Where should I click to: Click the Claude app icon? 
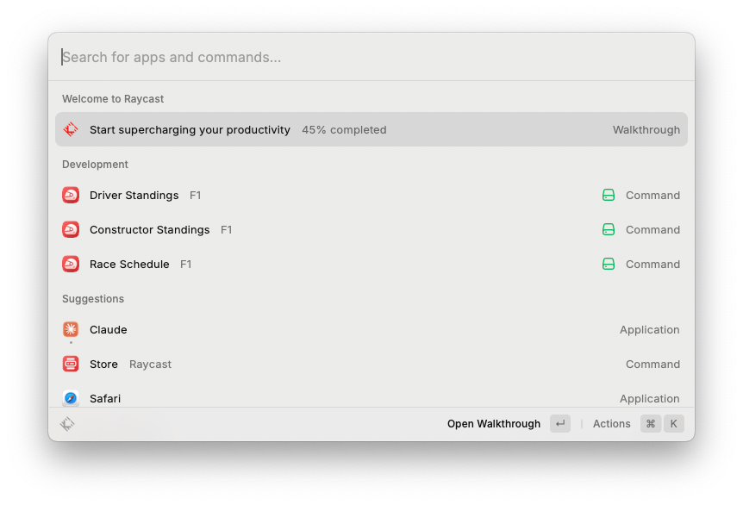tap(71, 330)
